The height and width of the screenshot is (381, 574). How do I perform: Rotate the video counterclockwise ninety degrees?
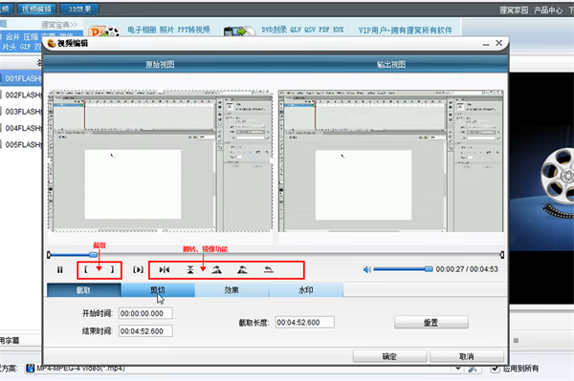click(242, 270)
